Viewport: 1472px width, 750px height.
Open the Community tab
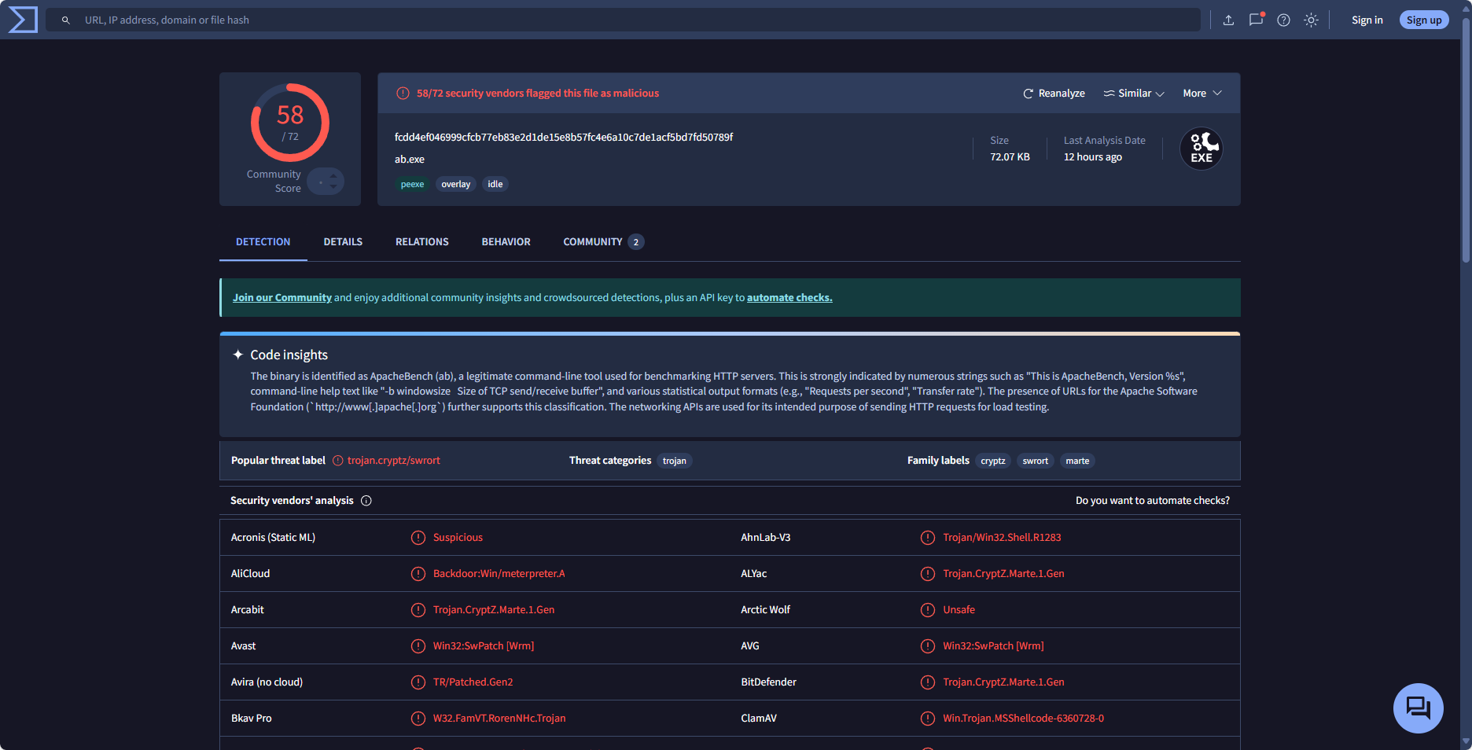604,242
